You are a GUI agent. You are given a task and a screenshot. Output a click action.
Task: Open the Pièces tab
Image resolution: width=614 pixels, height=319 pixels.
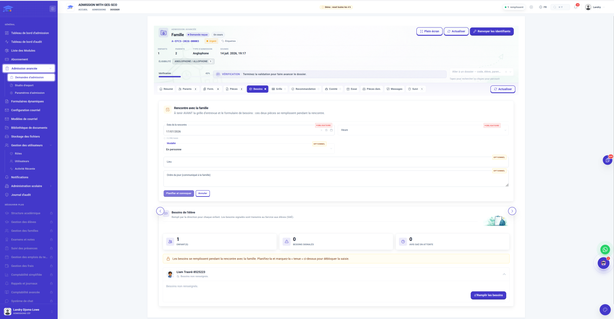click(234, 89)
